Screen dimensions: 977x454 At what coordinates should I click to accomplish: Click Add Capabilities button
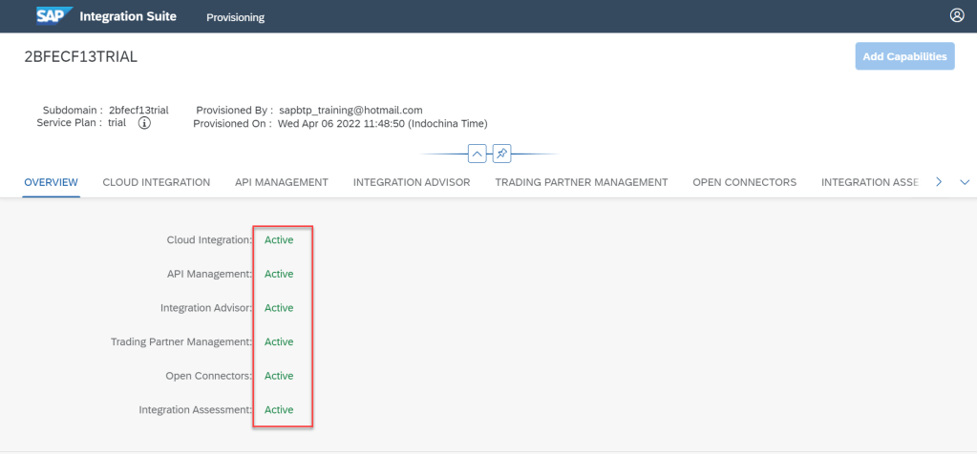[x=903, y=57]
